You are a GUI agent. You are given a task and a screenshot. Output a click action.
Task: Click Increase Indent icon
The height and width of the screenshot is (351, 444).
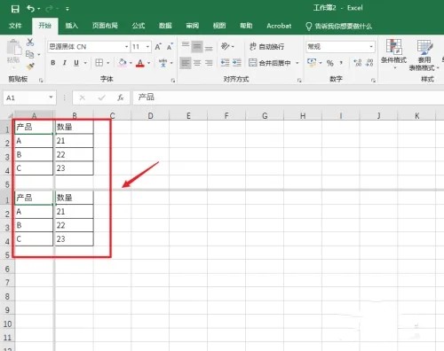[x=237, y=63]
